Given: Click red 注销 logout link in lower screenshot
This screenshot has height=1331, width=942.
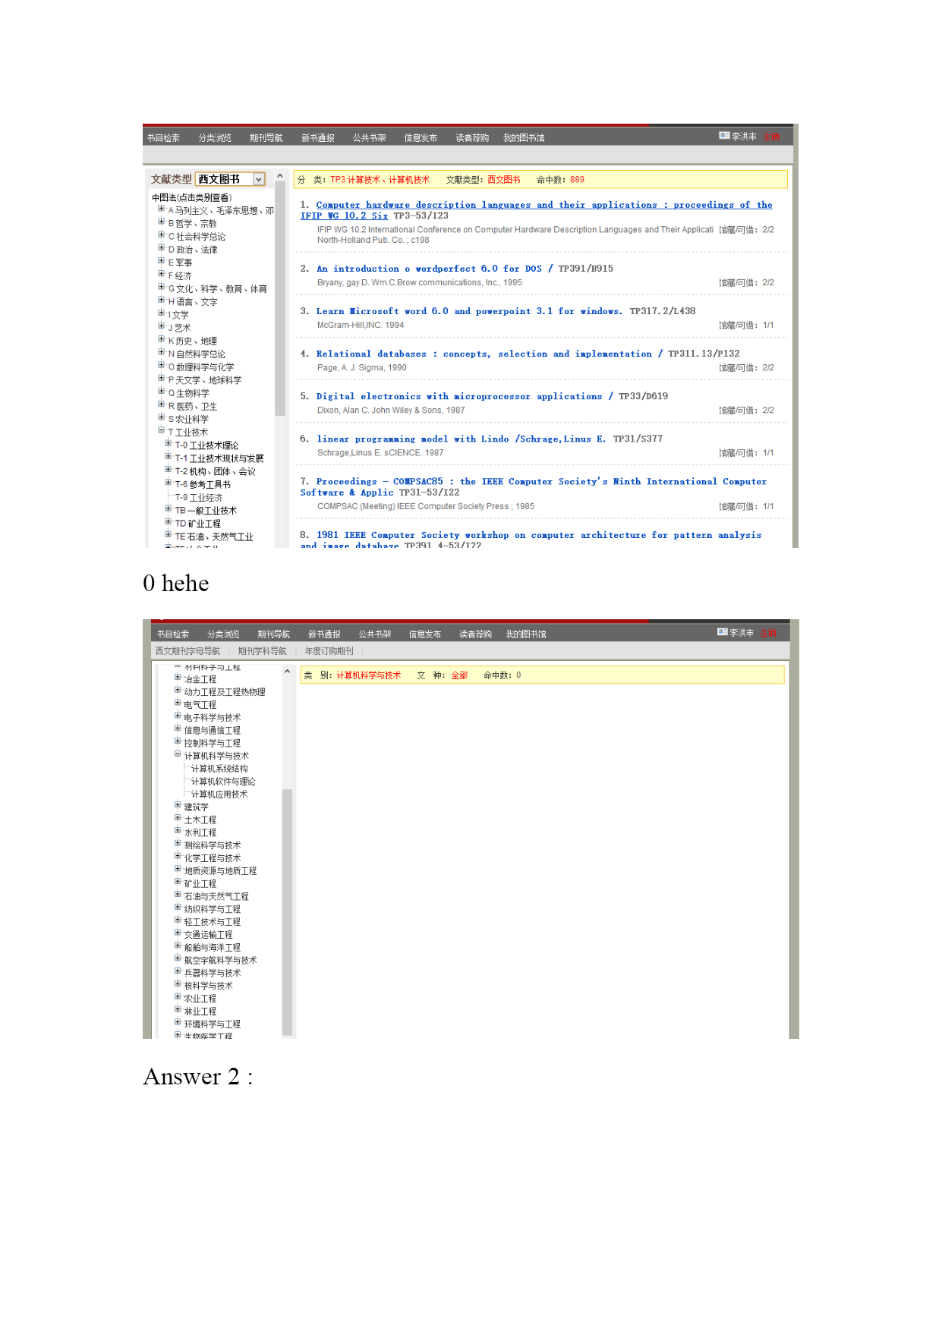Looking at the screenshot, I should pyautogui.click(x=768, y=633).
